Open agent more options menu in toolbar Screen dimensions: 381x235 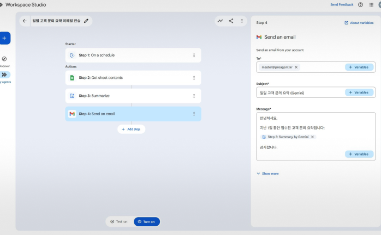click(x=242, y=21)
